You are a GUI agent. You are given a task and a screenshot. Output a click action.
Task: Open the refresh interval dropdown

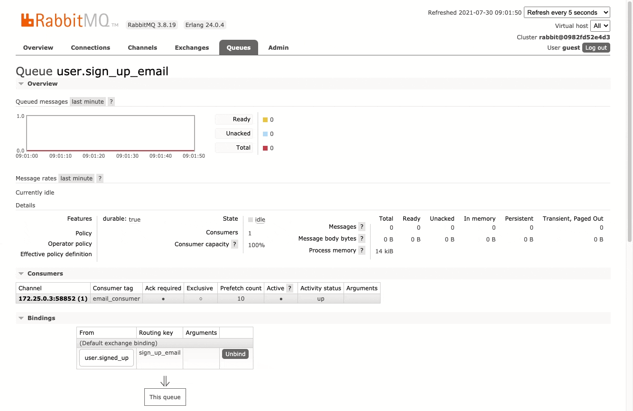[567, 12]
